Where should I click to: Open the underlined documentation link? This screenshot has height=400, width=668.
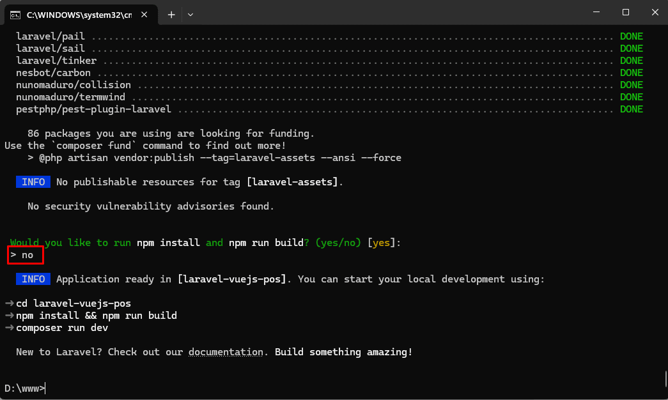click(226, 352)
